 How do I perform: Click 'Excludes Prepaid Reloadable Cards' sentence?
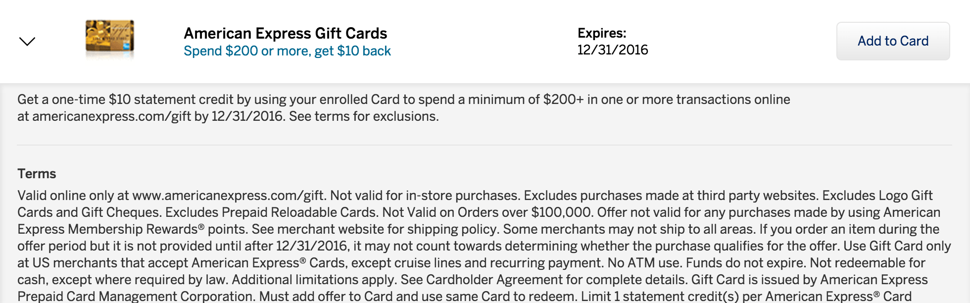tap(272, 212)
